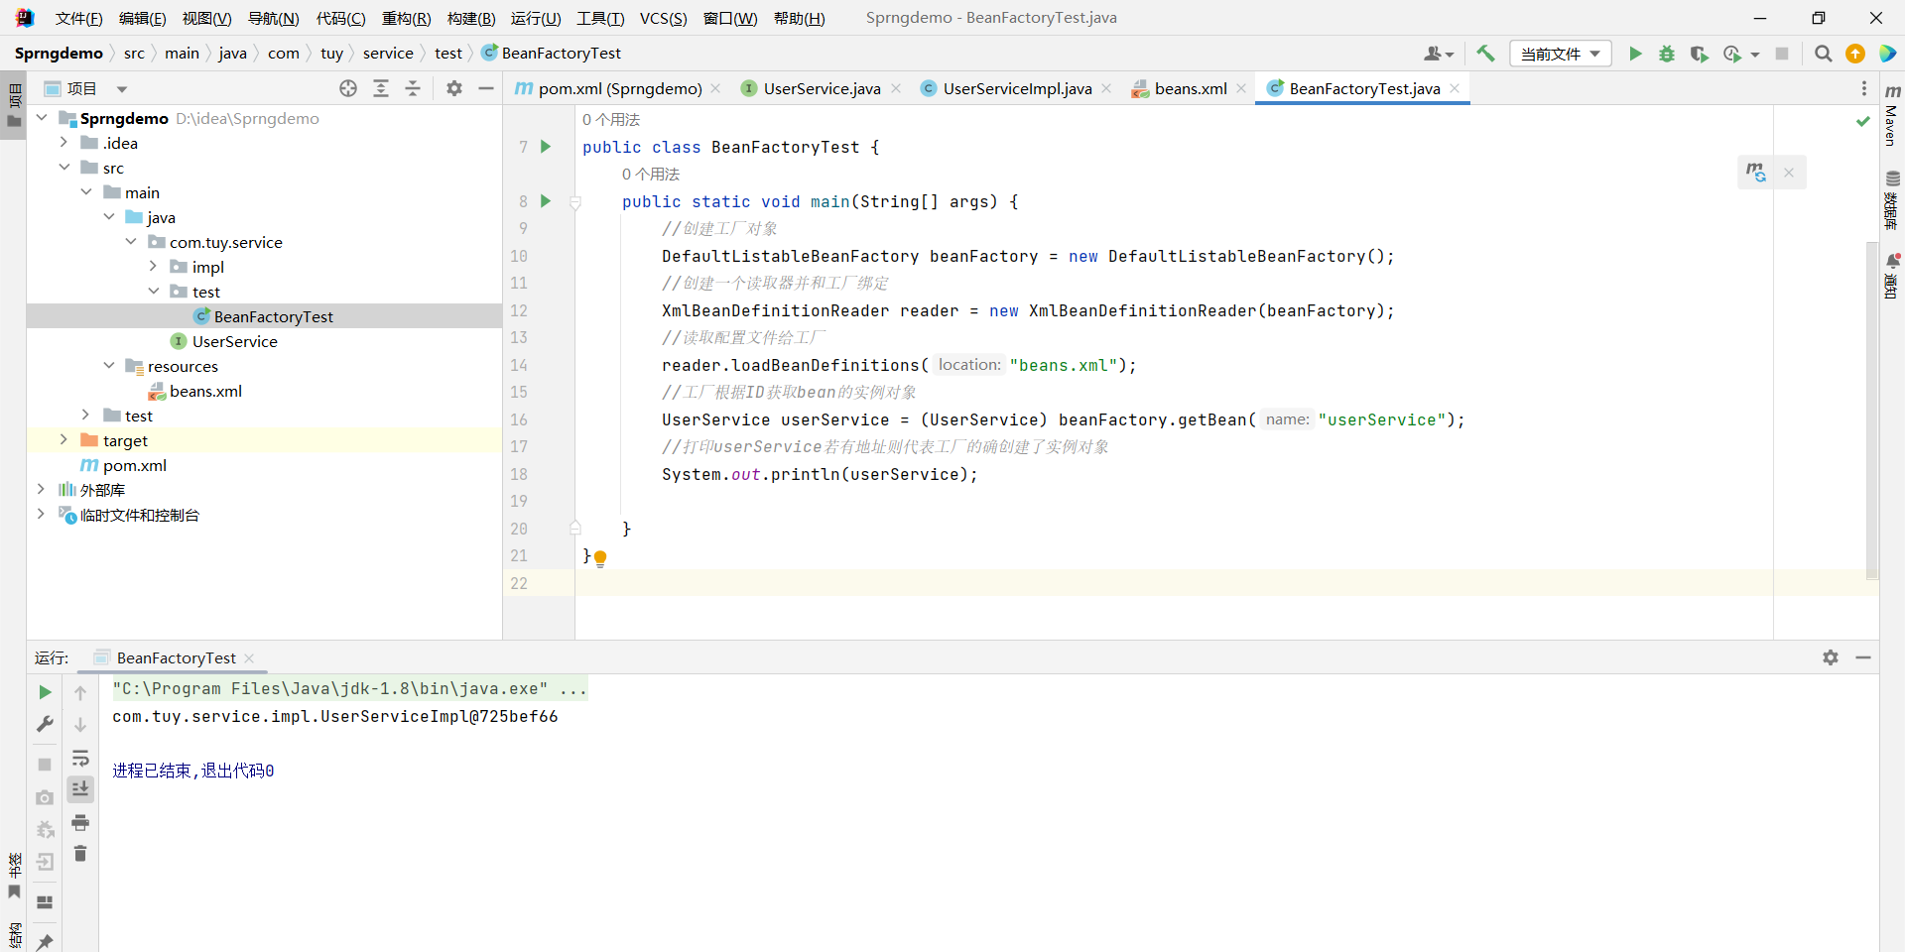This screenshot has height=952, width=1905.
Task: Toggle the fold end marker on line 20
Action: point(574,529)
